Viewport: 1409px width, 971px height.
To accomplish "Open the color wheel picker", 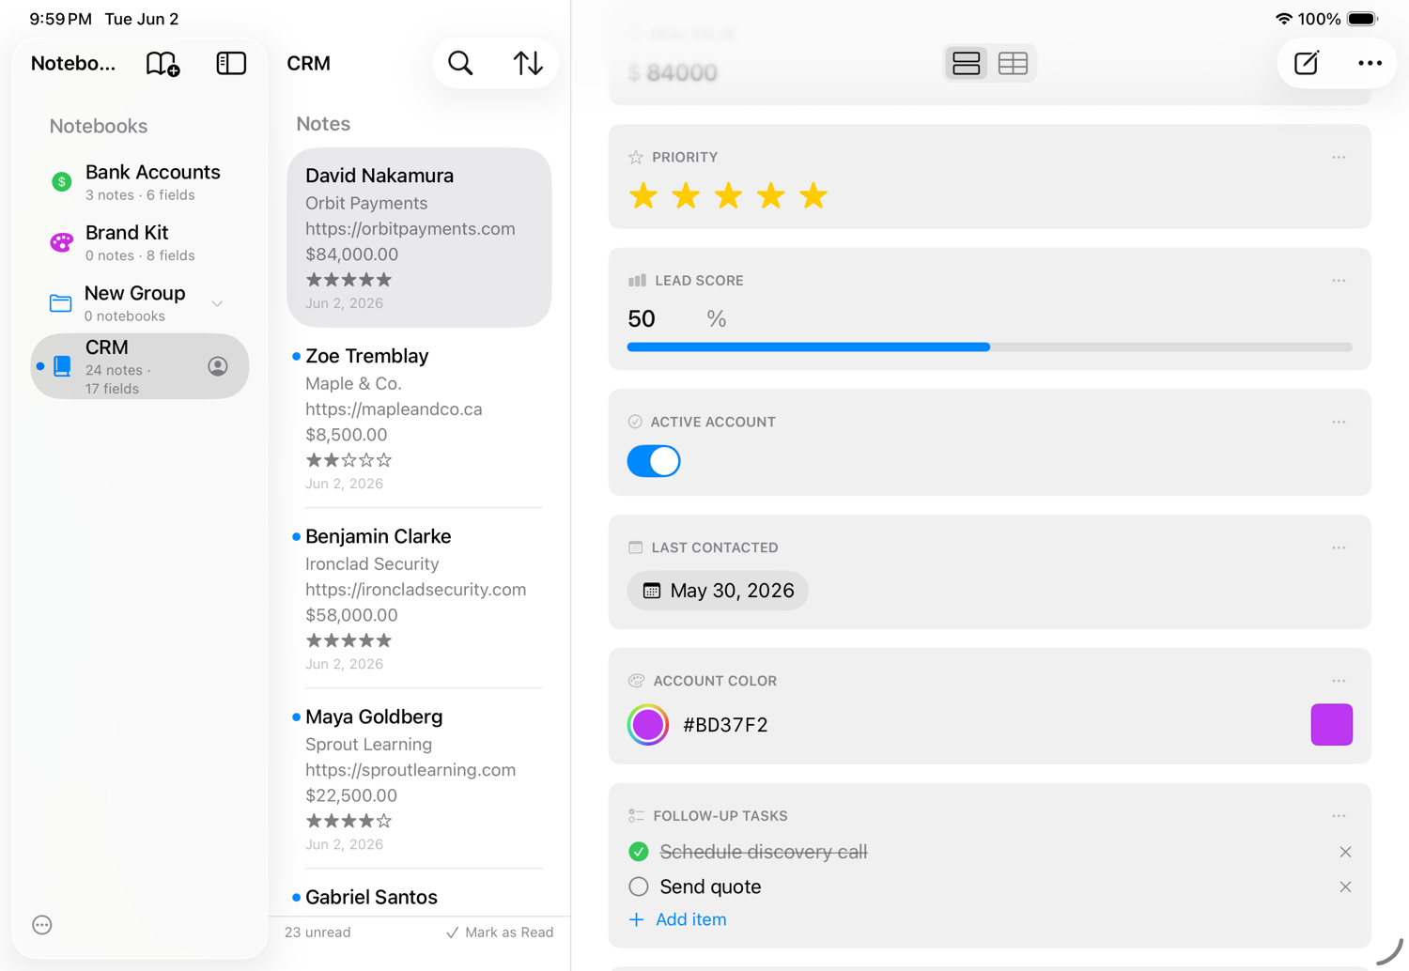I will click(648, 725).
